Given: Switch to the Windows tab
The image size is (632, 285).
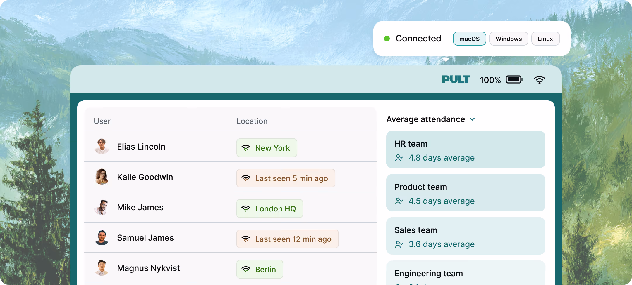Looking at the screenshot, I should pyautogui.click(x=509, y=39).
